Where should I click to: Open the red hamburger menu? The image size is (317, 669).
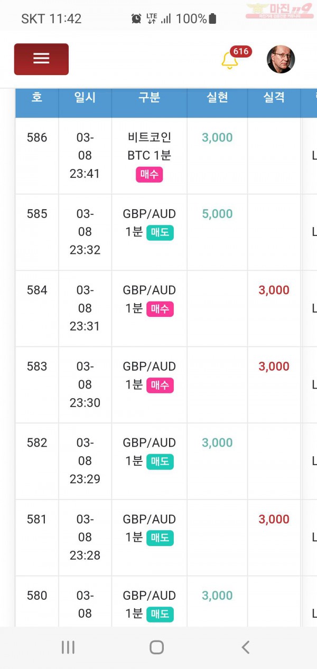coord(41,59)
